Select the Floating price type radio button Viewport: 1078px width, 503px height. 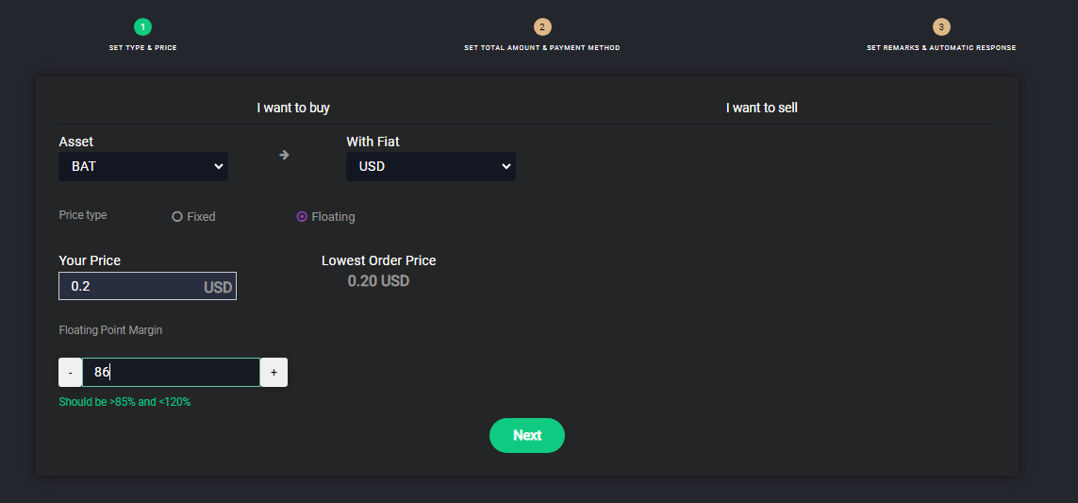click(302, 217)
